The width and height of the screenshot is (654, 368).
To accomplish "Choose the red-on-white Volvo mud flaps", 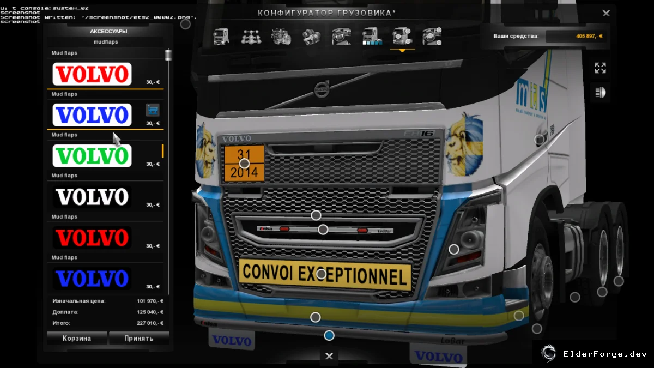I will pyautogui.click(x=92, y=74).
